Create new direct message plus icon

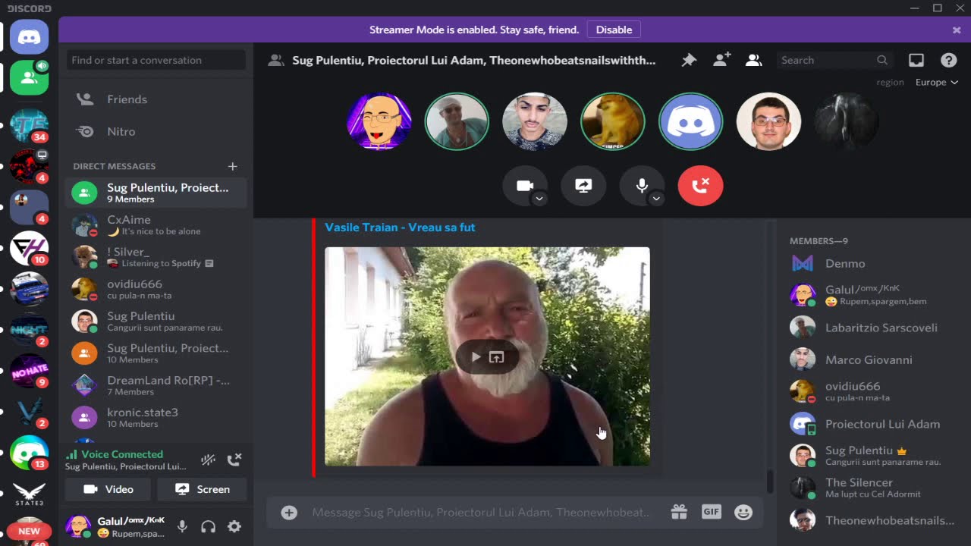tap(232, 166)
